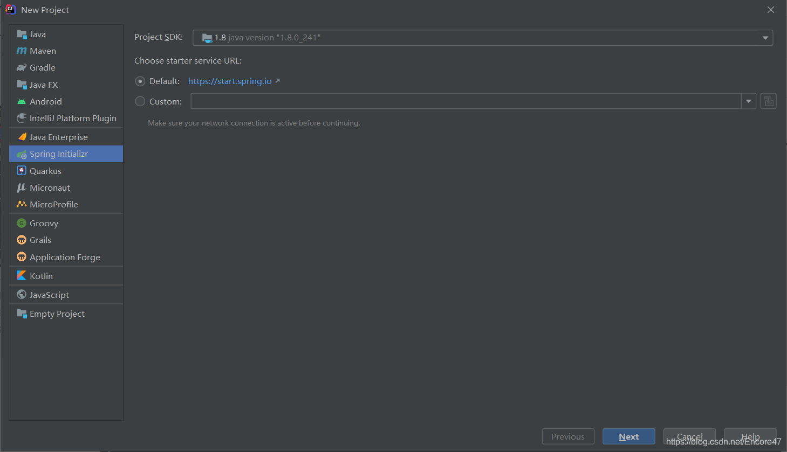Screen dimensions: 787x452
Task: Click the Empty Project folder icon
Action: (22, 314)
